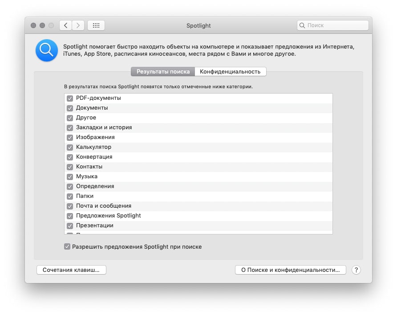
Task: Close the window with left gray button
Action: (33, 25)
